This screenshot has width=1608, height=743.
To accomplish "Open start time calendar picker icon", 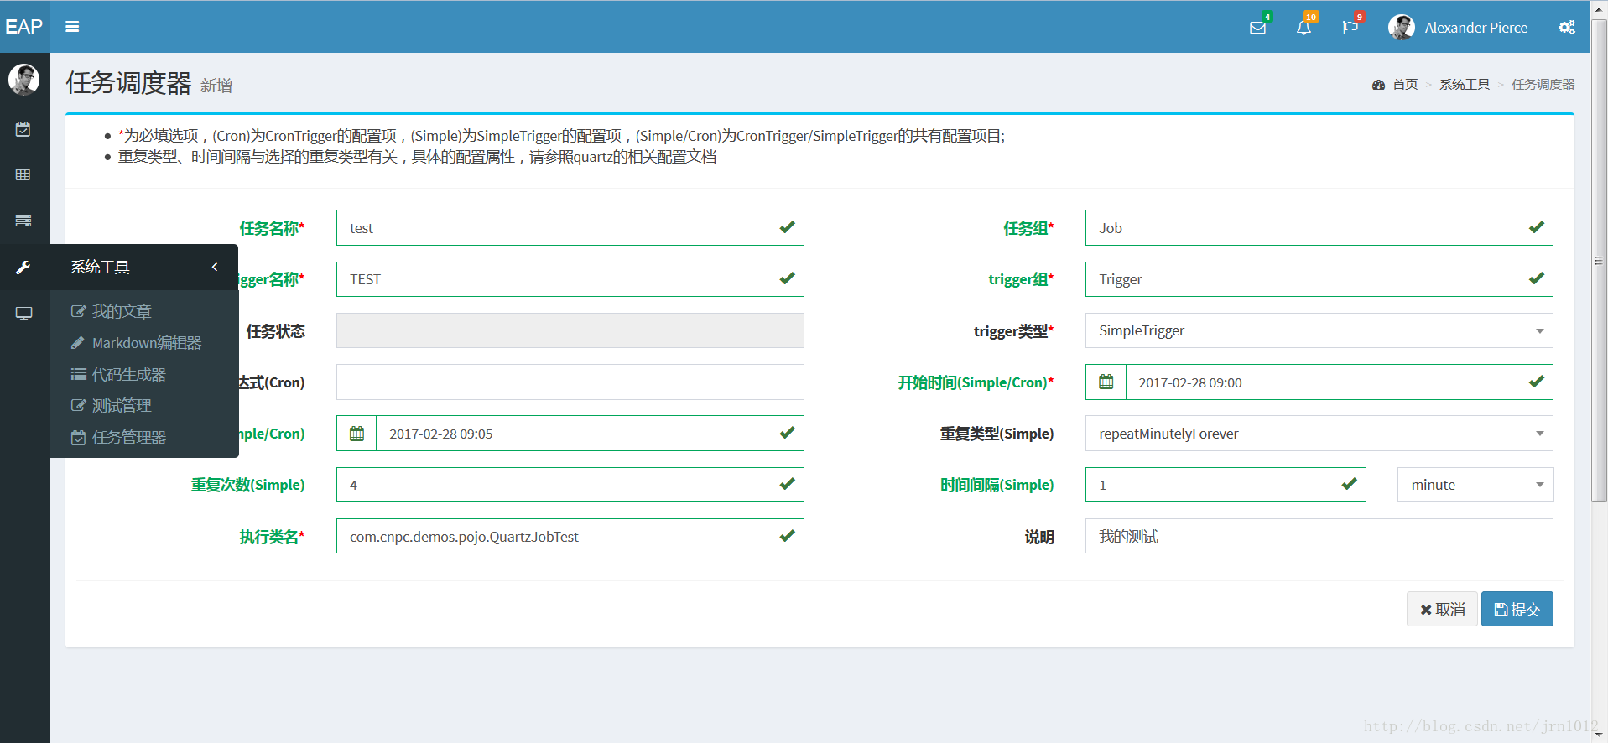I will pos(1106,382).
